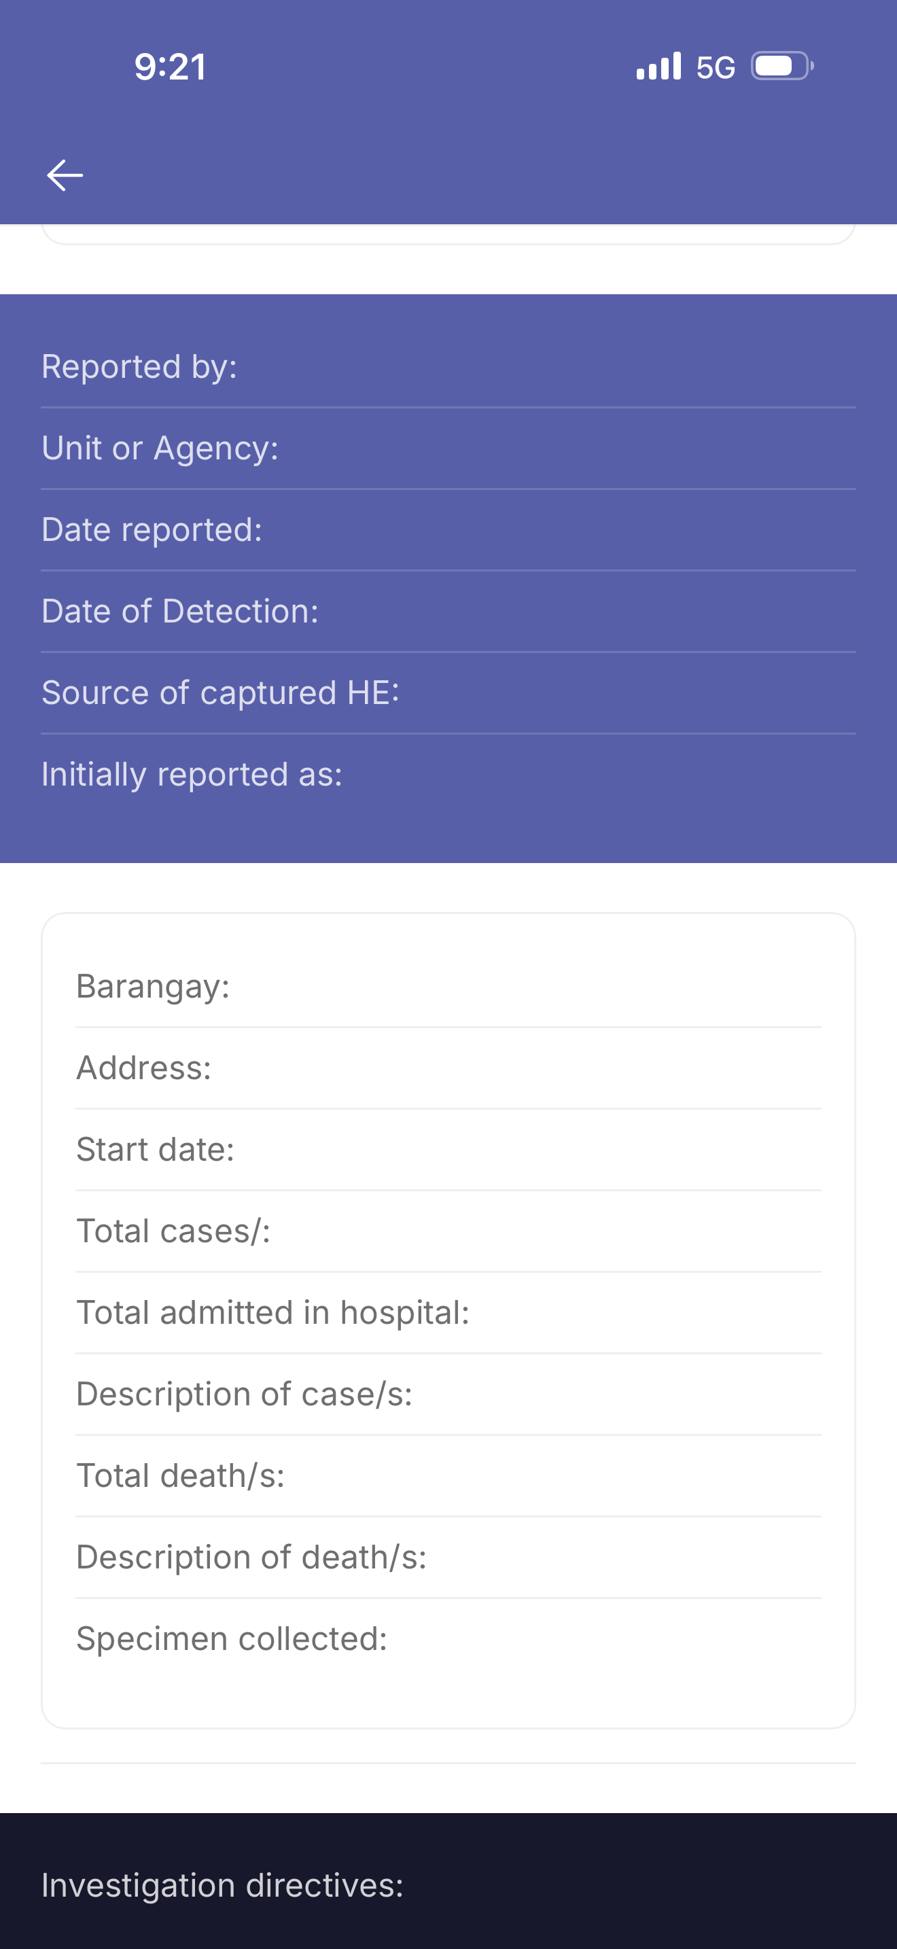Image resolution: width=897 pixels, height=1949 pixels.
Task: Tap Total admitted in hospital row
Action: click(448, 1314)
